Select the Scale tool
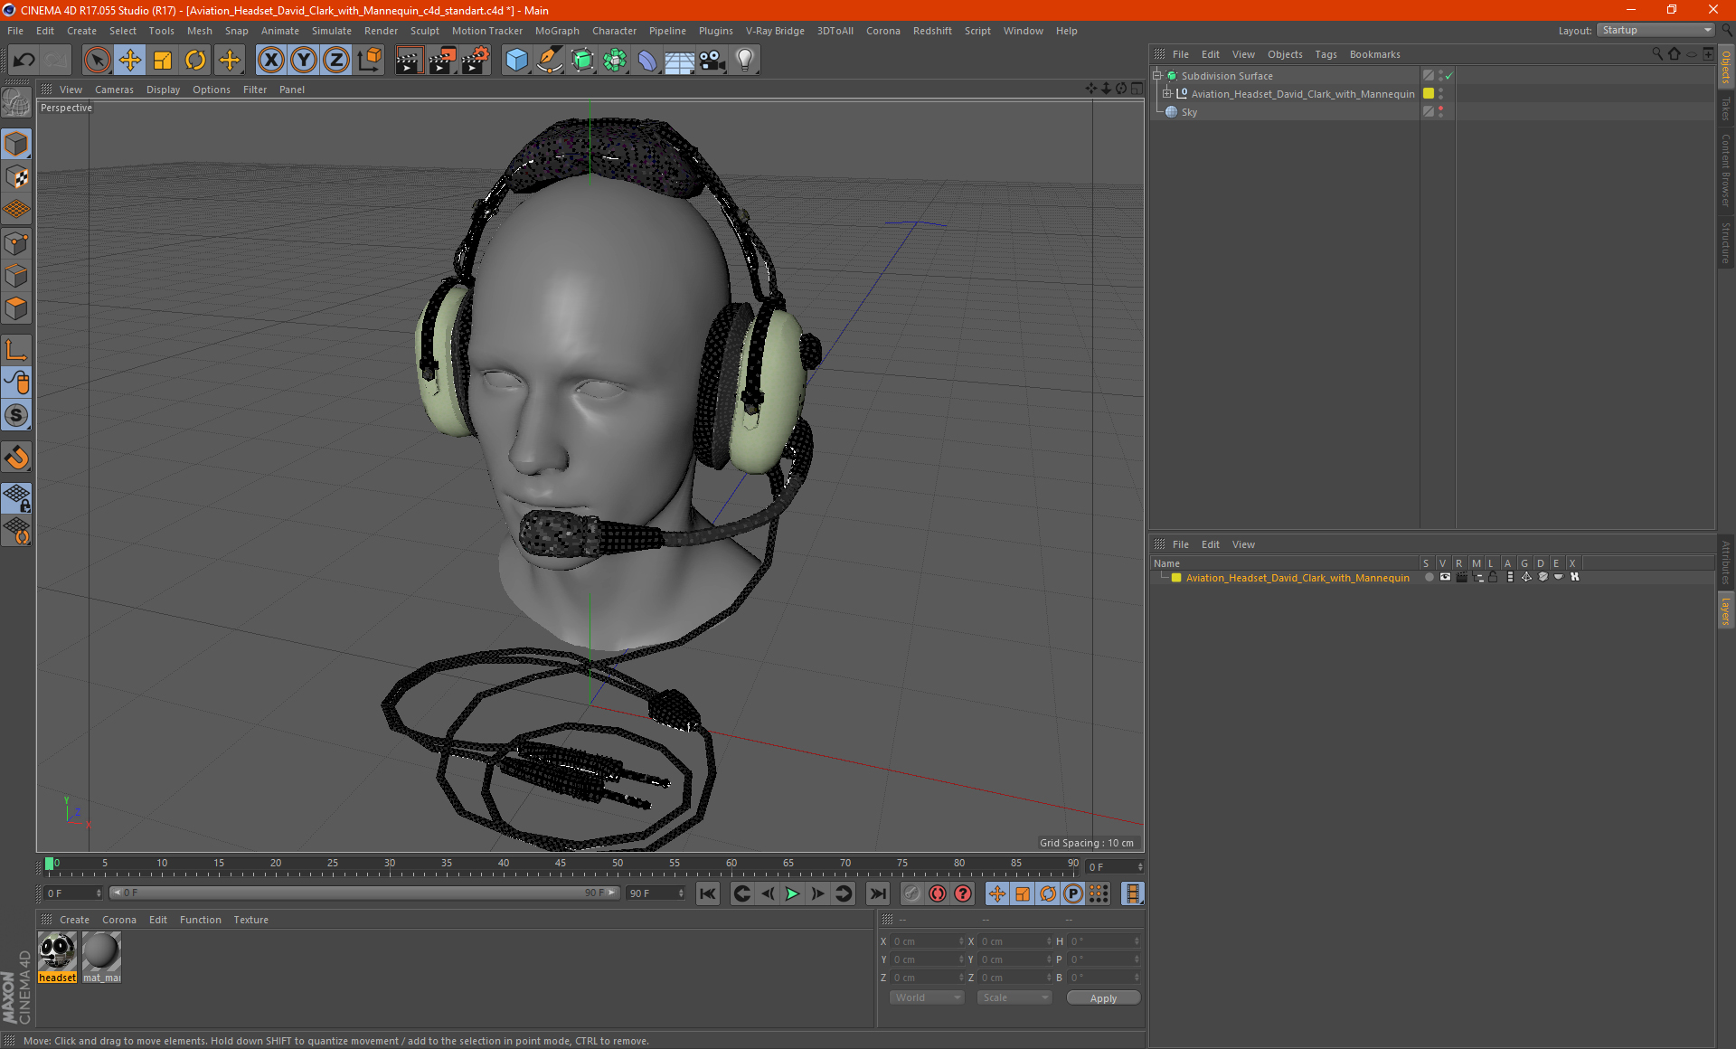1736x1049 pixels. coord(163,61)
